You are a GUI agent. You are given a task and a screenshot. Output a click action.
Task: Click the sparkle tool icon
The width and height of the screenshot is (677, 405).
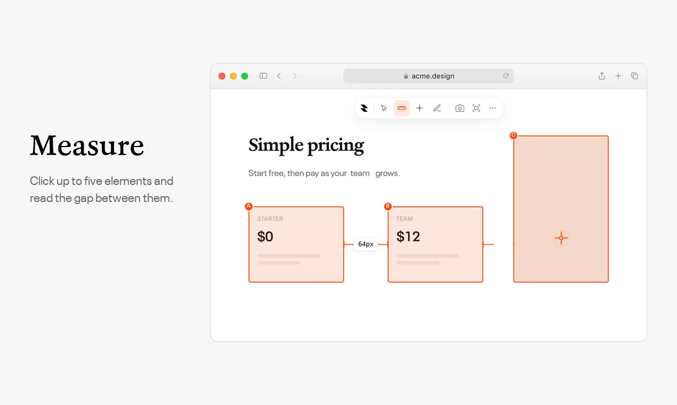tap(420, 108)
